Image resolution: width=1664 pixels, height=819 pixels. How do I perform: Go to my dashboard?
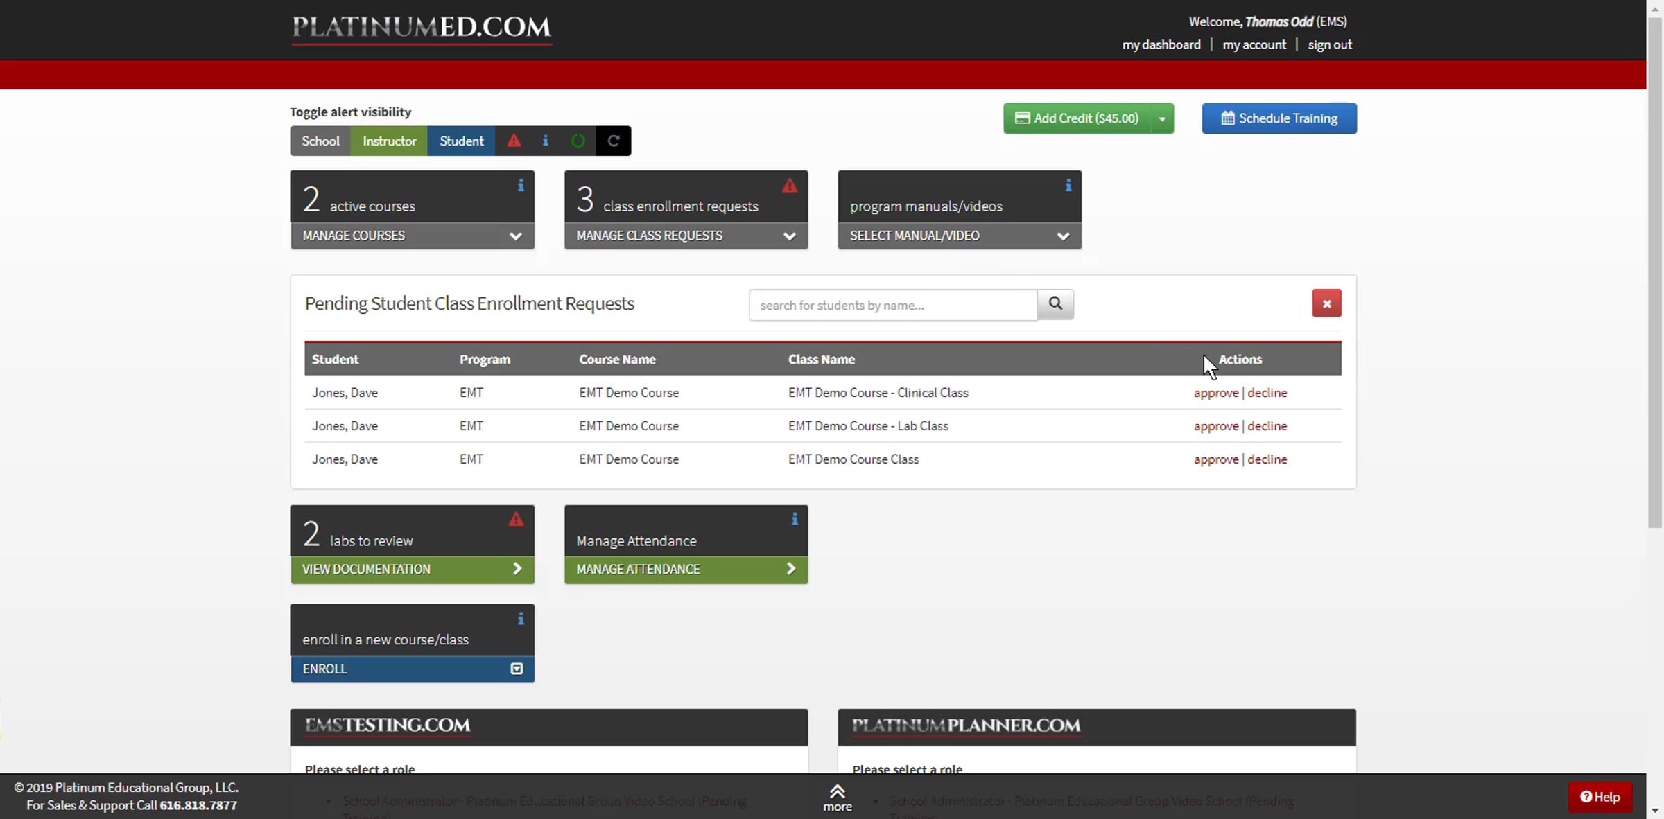click(x=1161, y=44)
